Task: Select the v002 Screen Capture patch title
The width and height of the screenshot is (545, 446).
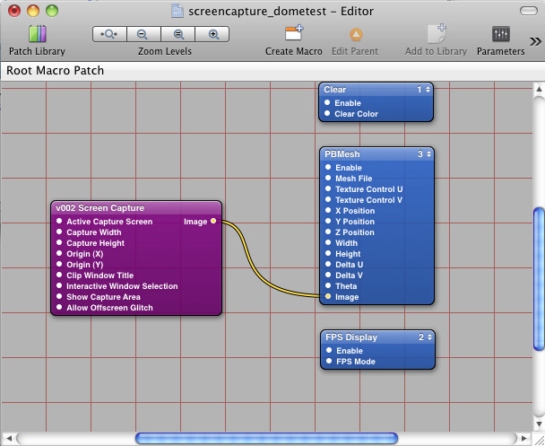Action: (x=100, y=208)
